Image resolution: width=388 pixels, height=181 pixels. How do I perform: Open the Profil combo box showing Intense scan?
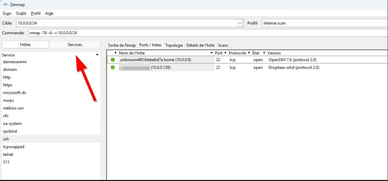click(325, 23)
